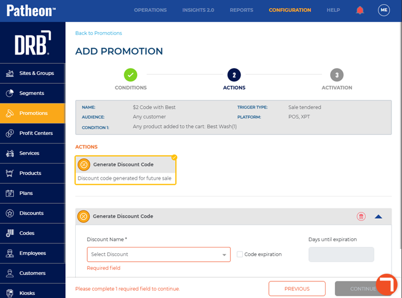The image size is (402, 298).
Task: Click the green Conditions checkmark step
Action: pos(130,75)
